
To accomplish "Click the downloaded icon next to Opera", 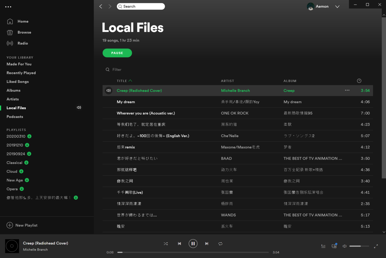I will click(x=22, y=189).
